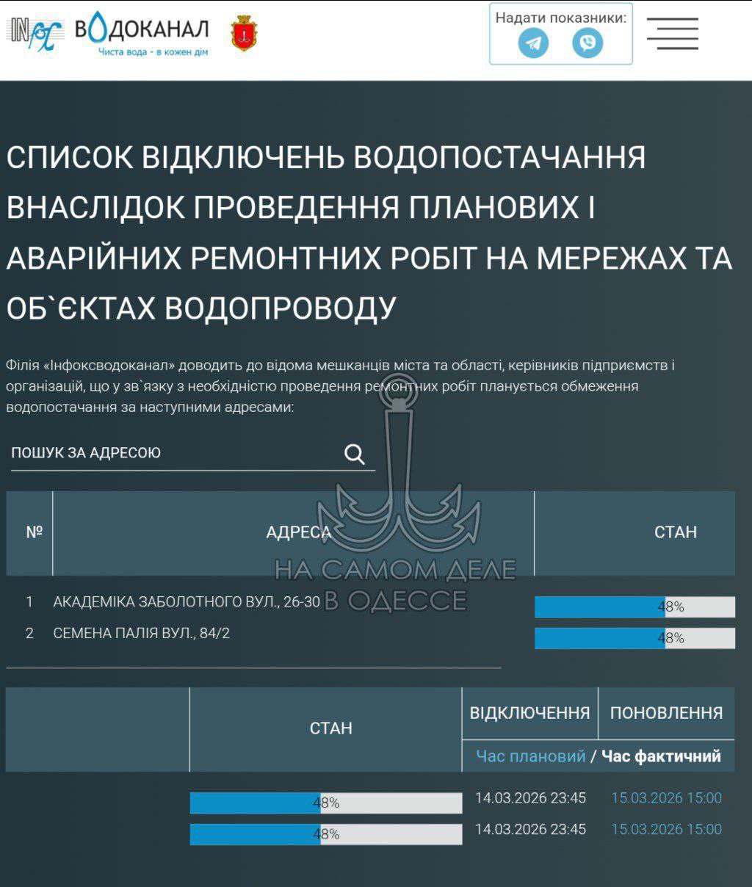Viewport: 752px width, 887px height.
Task: Open Telegram to submit meter readings
Action: 533,43
